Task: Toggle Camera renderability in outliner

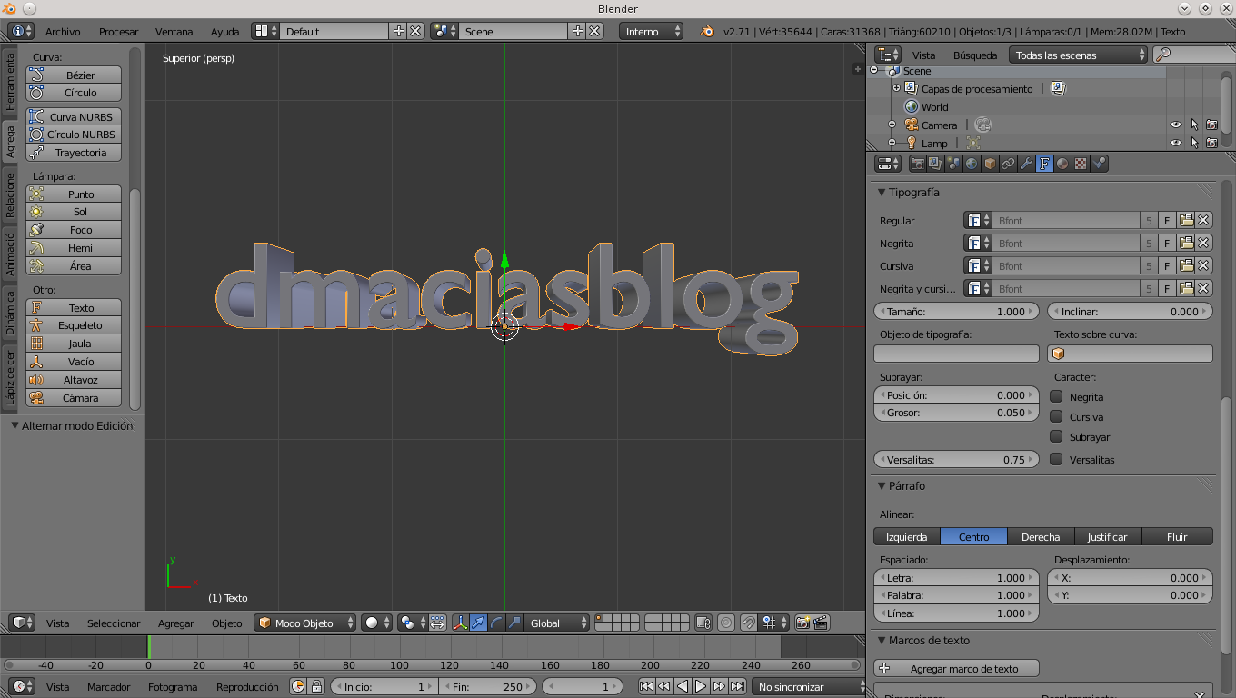Action: [1212, 125]
